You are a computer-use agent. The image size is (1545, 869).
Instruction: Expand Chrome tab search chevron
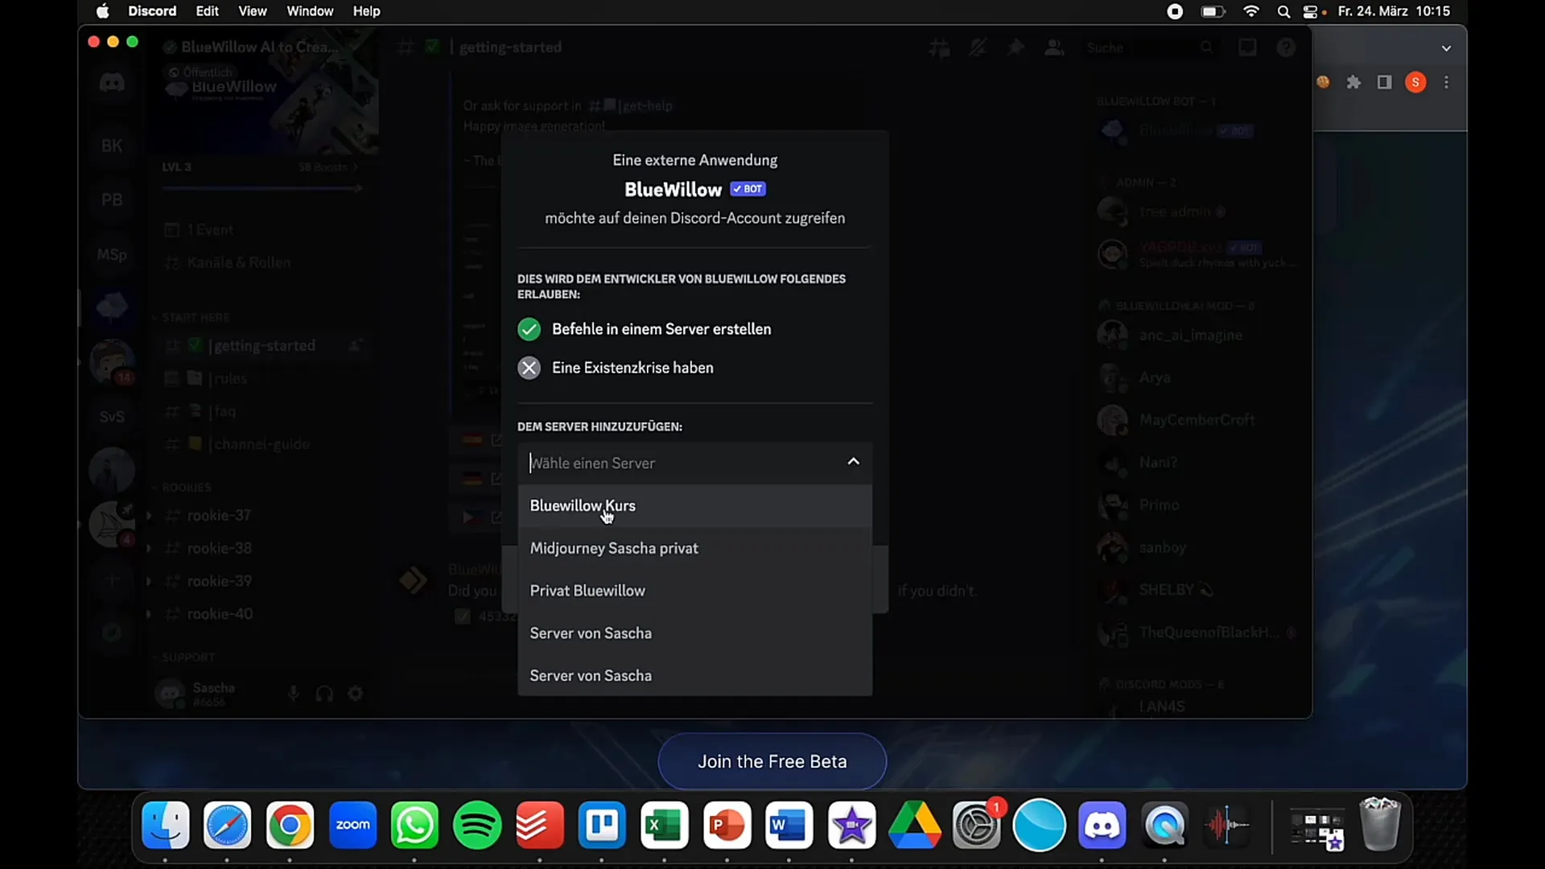point(1446,48)
